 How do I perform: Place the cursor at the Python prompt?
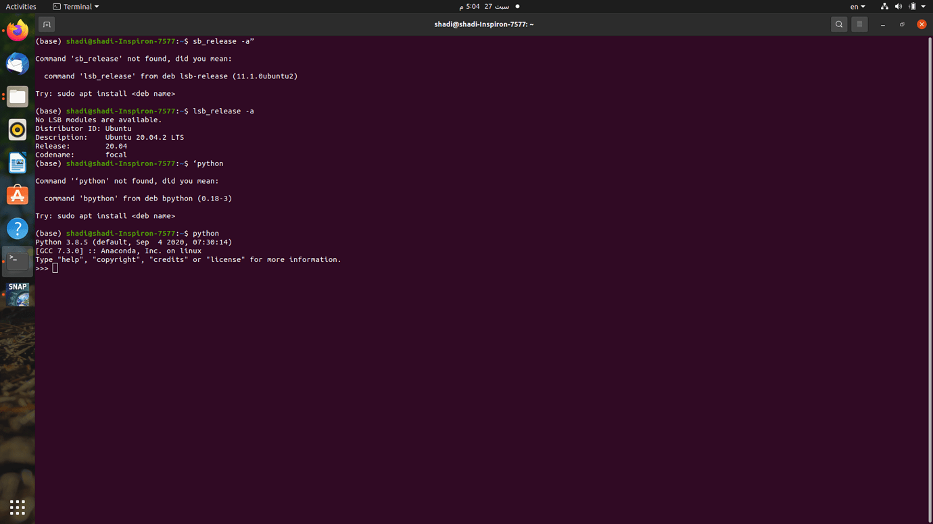[x=55, y=267]
